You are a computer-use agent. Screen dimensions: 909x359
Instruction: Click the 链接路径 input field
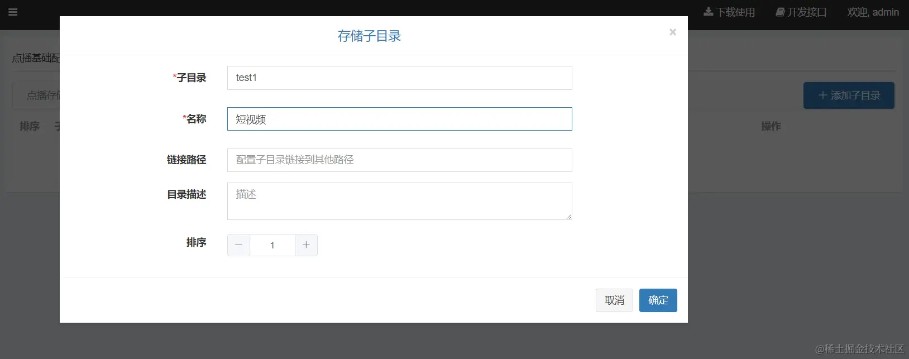[399, 160]
